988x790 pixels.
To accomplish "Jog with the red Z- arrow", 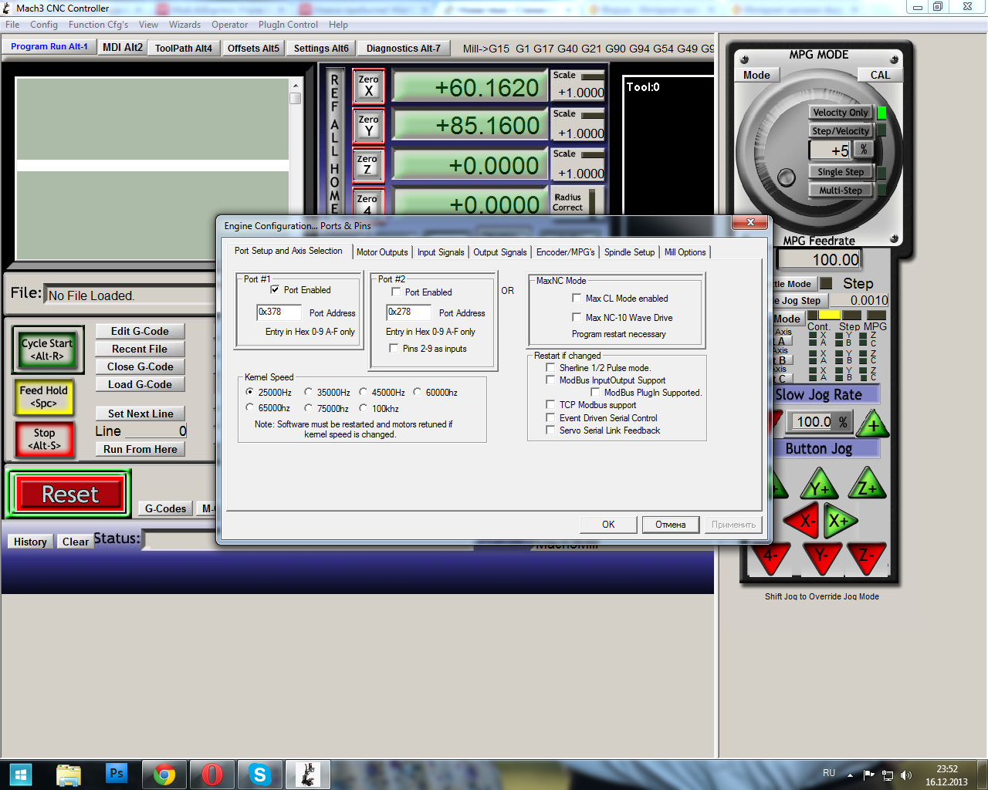I will point(866,557).
